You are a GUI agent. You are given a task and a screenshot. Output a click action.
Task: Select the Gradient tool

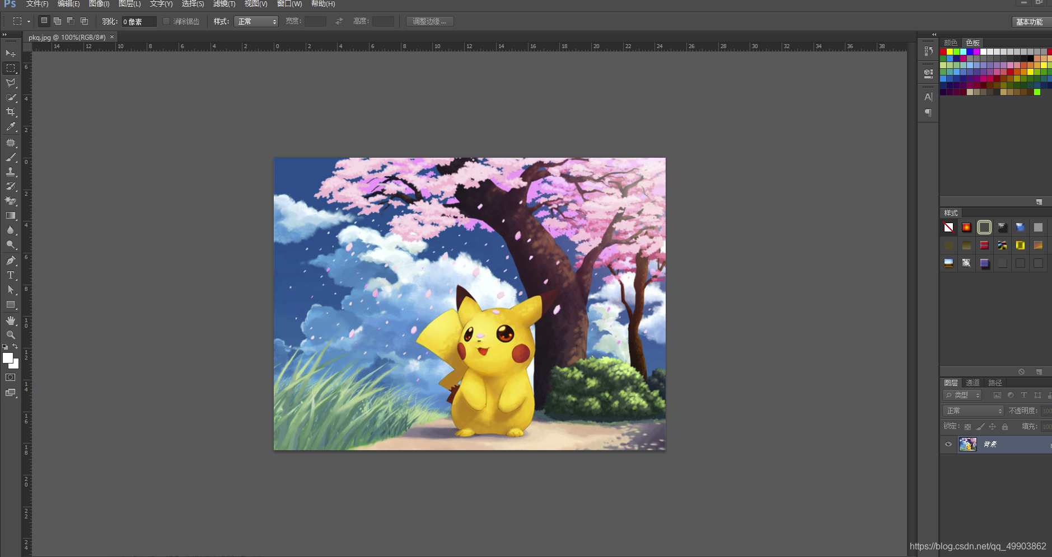(x=11, y=215)
